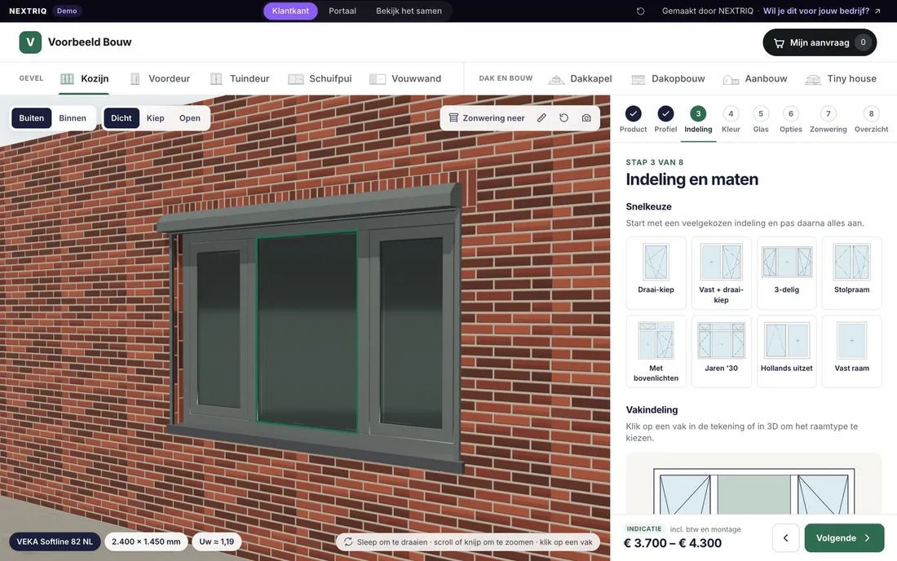Select the Aanbouw tab
Image resolution: width=897 pixels, height=561 pixels.
click(754, 78)
